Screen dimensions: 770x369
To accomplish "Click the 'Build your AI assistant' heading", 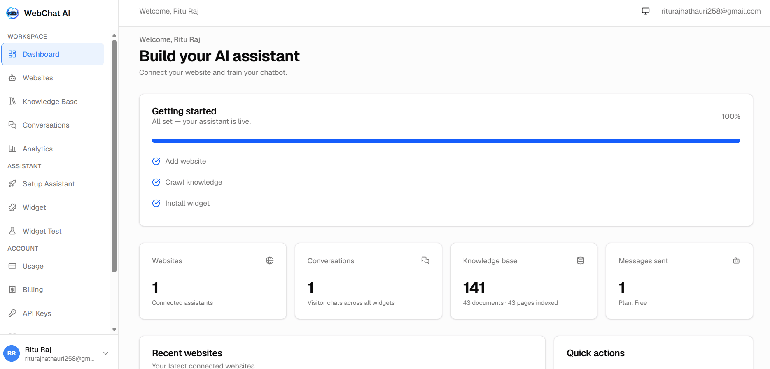I will pos(219,56).
